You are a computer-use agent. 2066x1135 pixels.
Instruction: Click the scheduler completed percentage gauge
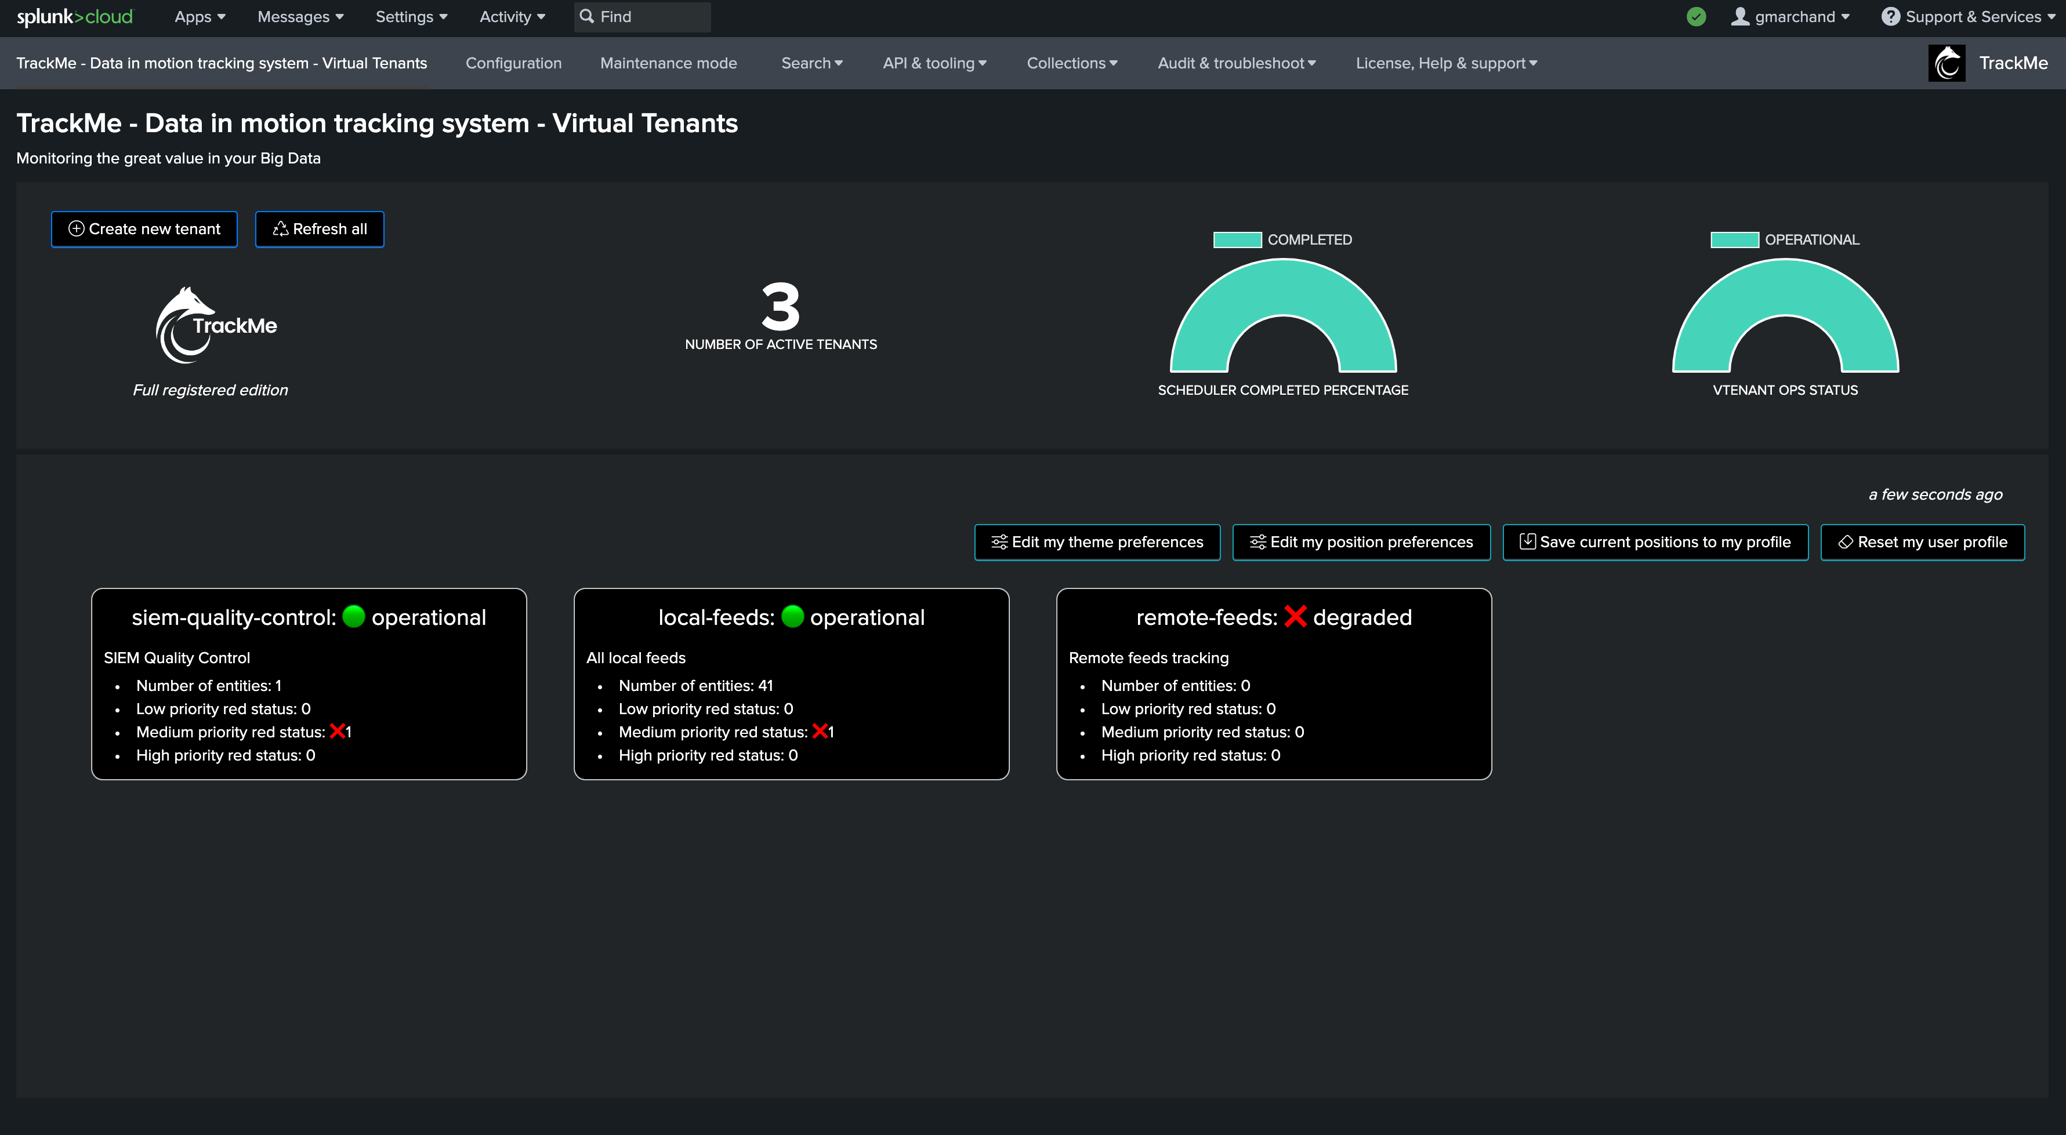click(x=1283, y=316)
